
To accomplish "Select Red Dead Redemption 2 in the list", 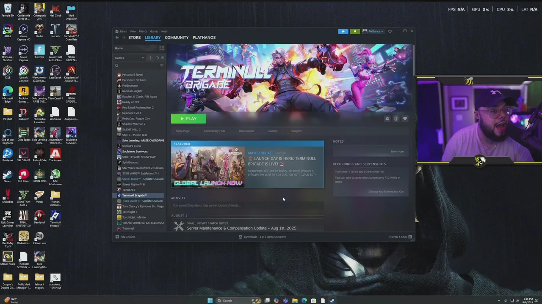I will pyautogui.click(x=138, y=108).
